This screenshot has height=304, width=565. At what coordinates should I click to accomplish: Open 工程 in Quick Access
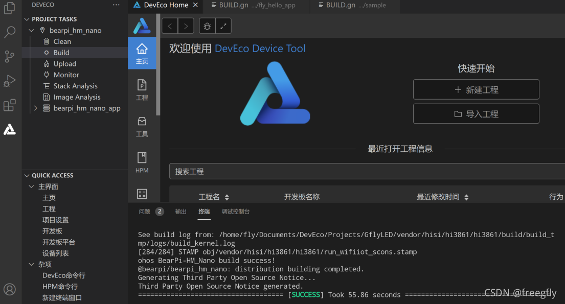click(49, 209)
